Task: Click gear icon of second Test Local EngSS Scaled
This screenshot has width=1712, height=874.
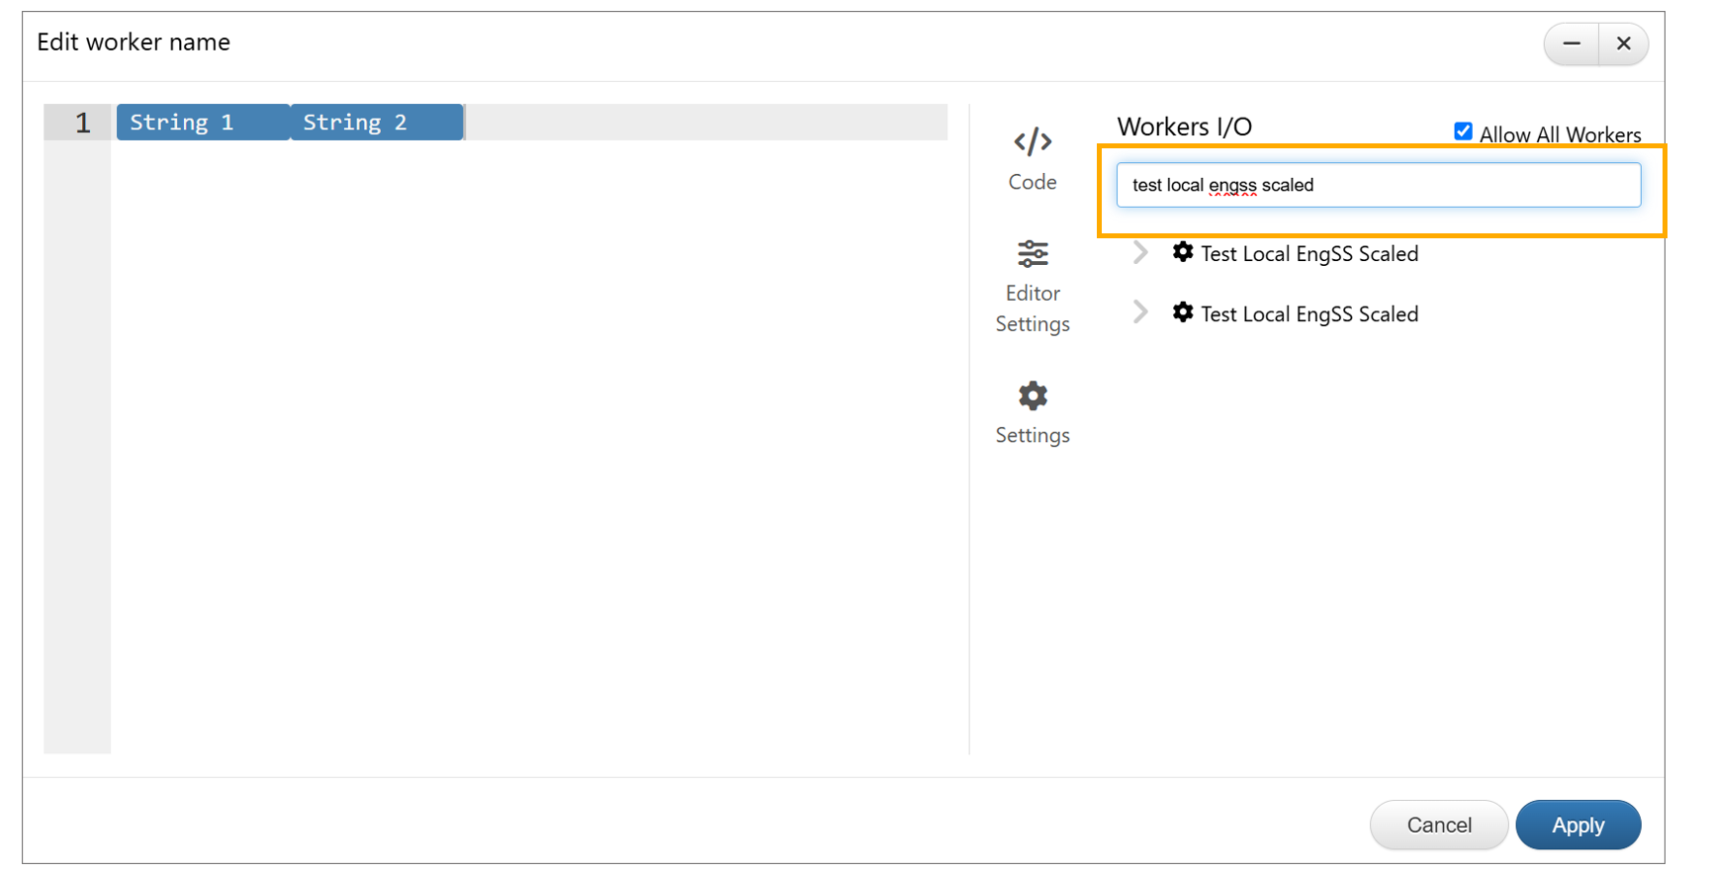Action: [x=1182, y=312]
